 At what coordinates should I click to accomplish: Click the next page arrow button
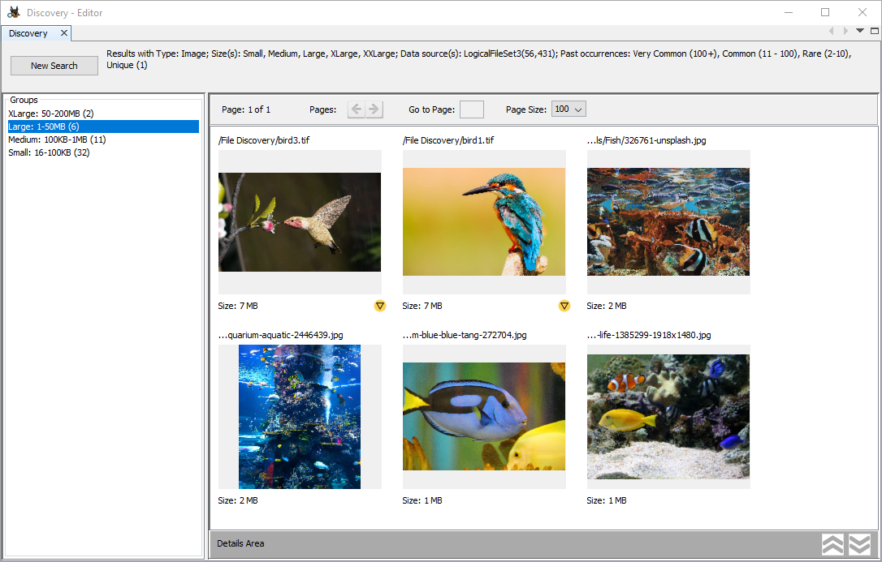374,109
